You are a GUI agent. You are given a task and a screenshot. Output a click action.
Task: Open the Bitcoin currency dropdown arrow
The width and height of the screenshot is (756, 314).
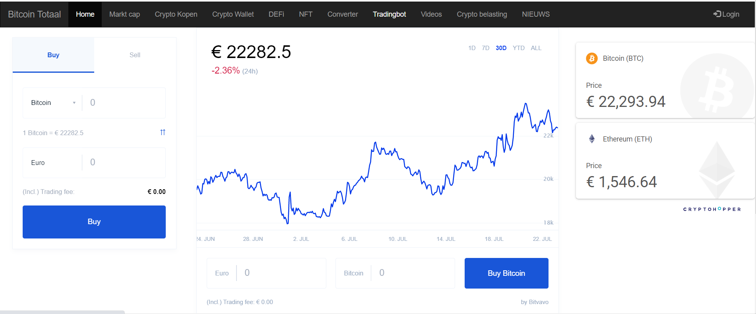pyautogui.click(x=74, y=103)
